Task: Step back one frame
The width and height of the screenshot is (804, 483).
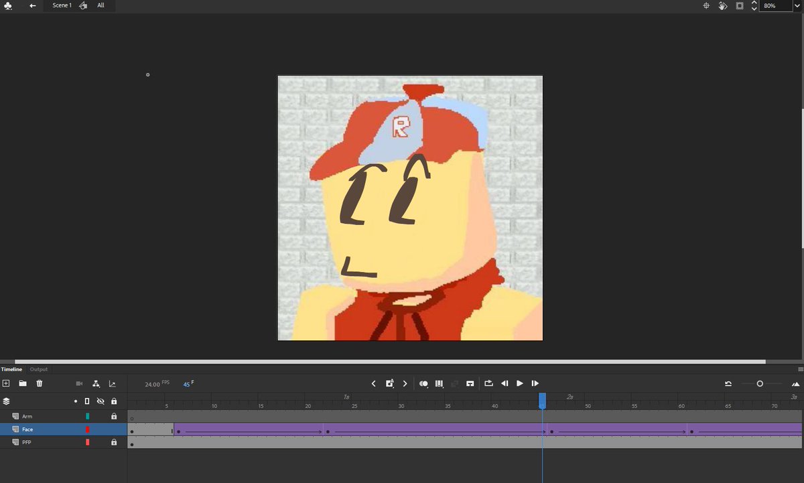Action: pos(505,383)
